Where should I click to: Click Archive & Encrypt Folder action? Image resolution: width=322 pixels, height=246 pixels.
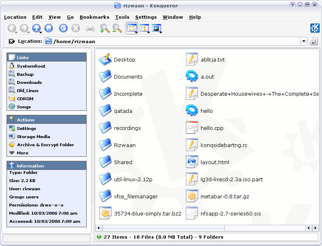click(41, 145)
